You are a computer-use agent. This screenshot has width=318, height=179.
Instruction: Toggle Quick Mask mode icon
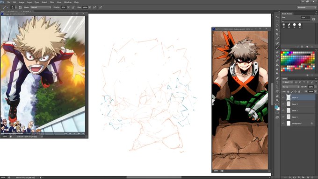(277, 113)
